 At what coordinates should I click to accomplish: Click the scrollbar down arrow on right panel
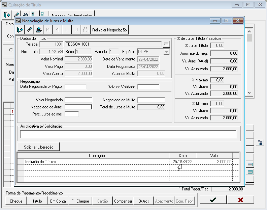click(x=249, y=93)
